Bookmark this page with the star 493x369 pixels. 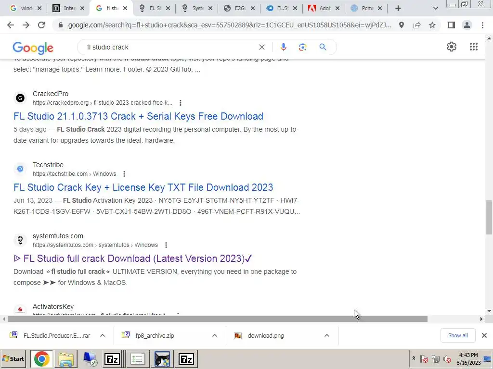(432, 25)
